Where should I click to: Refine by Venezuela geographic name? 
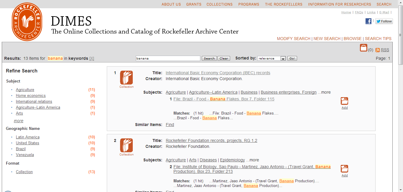(25, 155)
